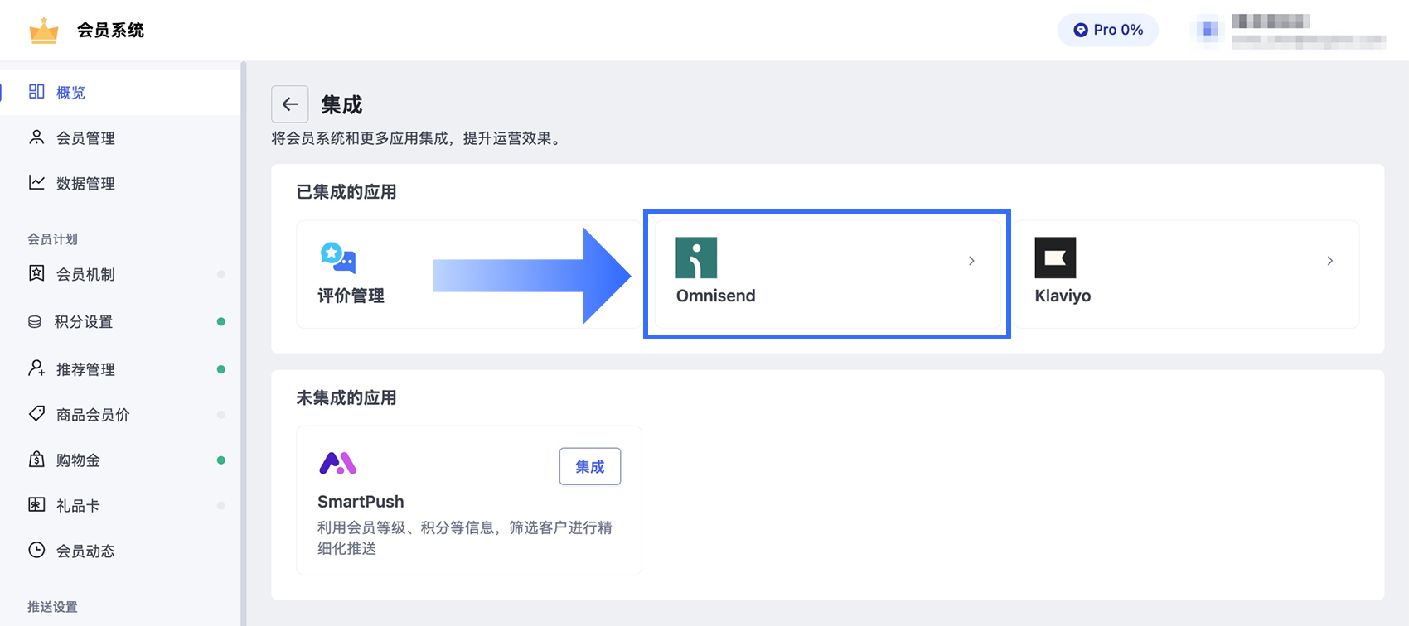This screenshot has height=626, width=1409.
Task: Click the 评价管理 chat star icon
Action: click(338, 258)
